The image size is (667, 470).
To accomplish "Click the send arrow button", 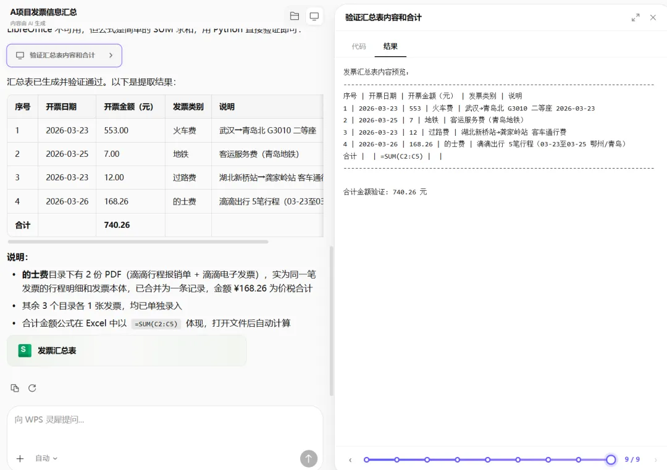I will [x=309, y=458].
